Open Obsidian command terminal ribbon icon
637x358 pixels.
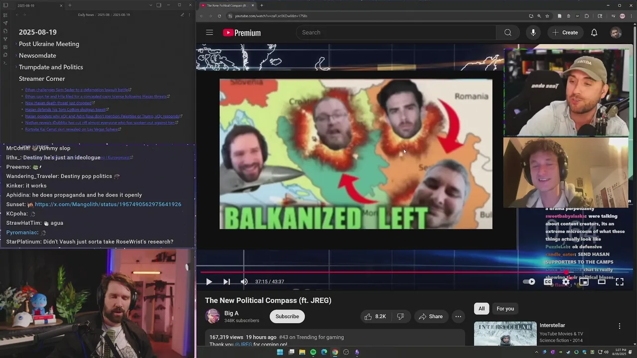(5, 63)
